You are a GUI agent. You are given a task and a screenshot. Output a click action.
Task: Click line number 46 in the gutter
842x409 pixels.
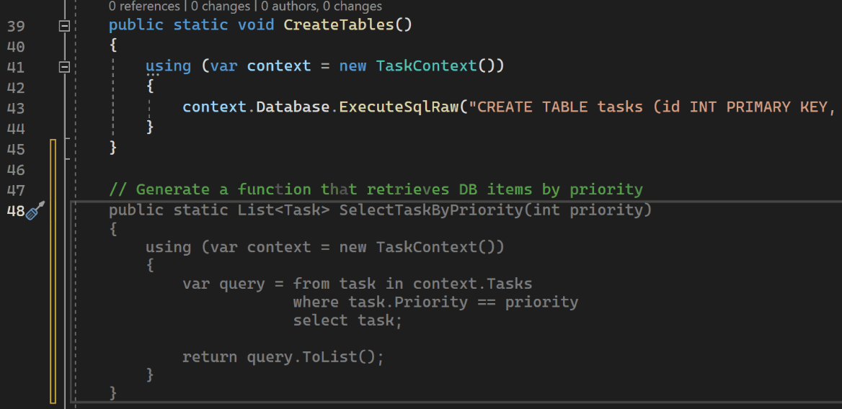click(x=16, y=170)
